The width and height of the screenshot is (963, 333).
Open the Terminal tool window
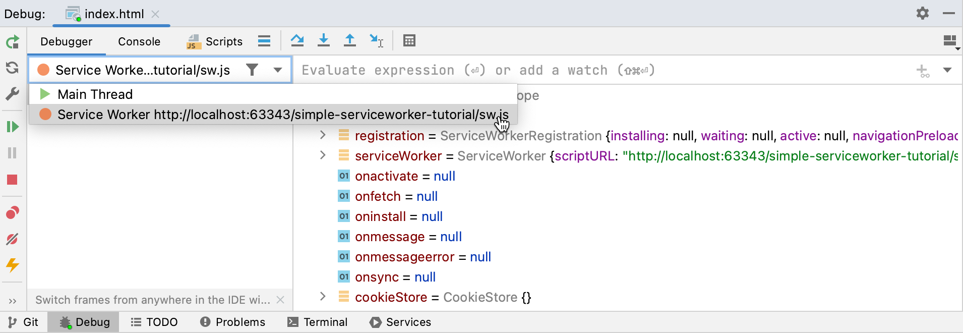pyautogui.click(x=318, y=322)
